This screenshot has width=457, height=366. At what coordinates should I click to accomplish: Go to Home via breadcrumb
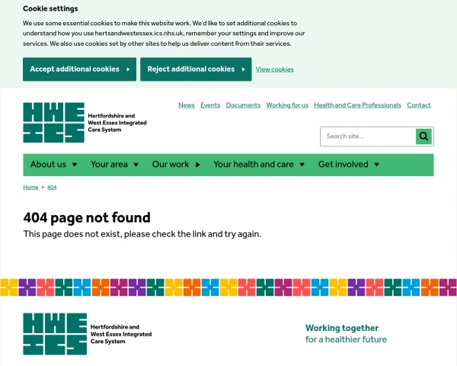(30, 187)
